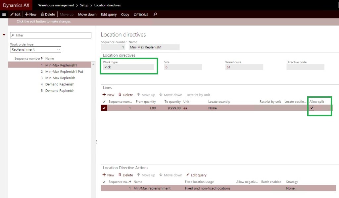Screen dimensions: 339x198
Task: Collapse the Lines section header
Action: (107, 88)
